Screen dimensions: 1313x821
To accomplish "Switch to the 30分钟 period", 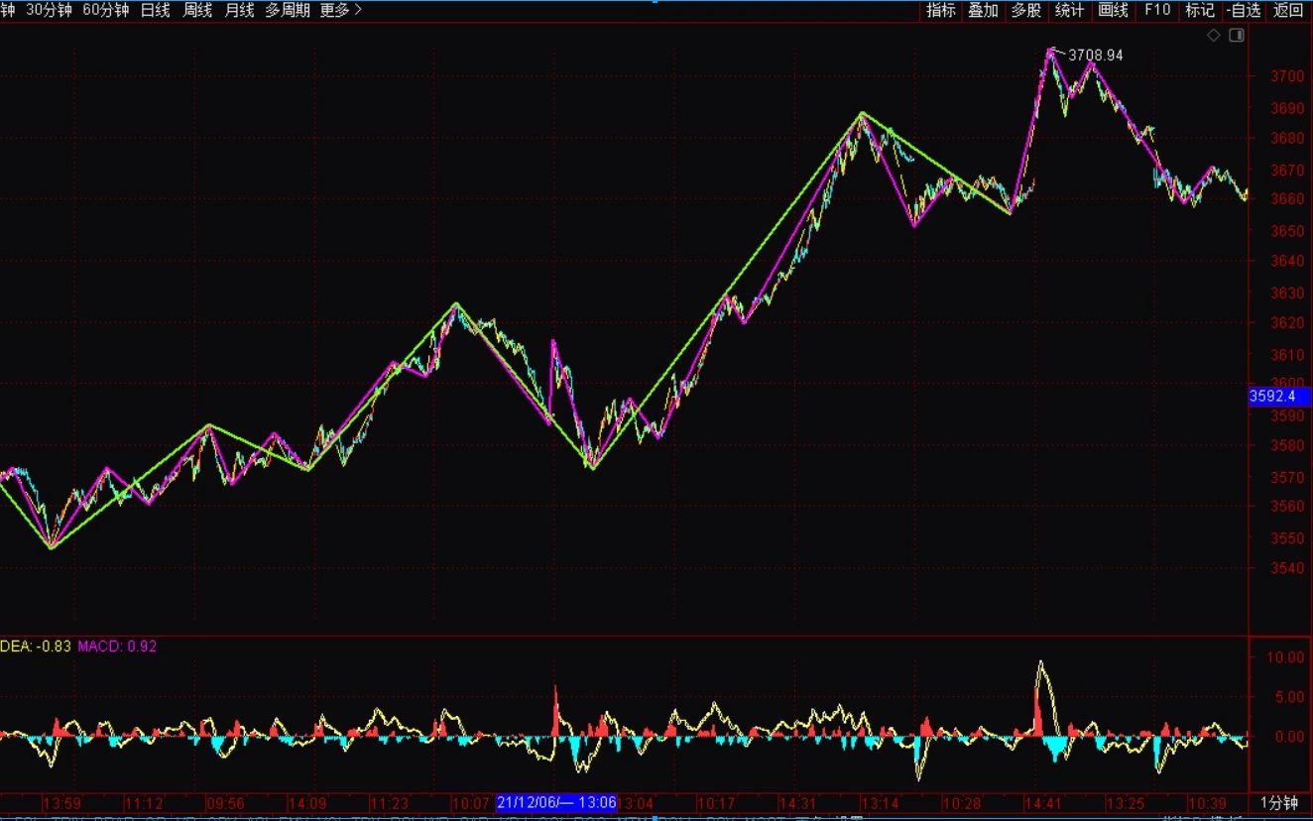I will pyautogui.click(x=49, y=10).
